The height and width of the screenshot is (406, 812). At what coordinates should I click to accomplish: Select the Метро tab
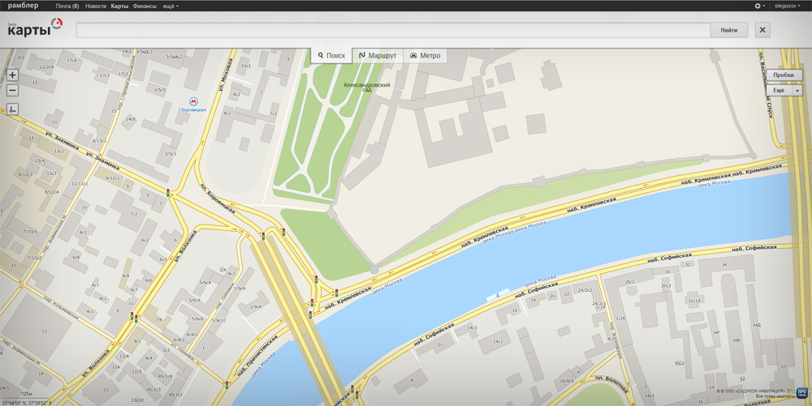(x=425, y=56)
